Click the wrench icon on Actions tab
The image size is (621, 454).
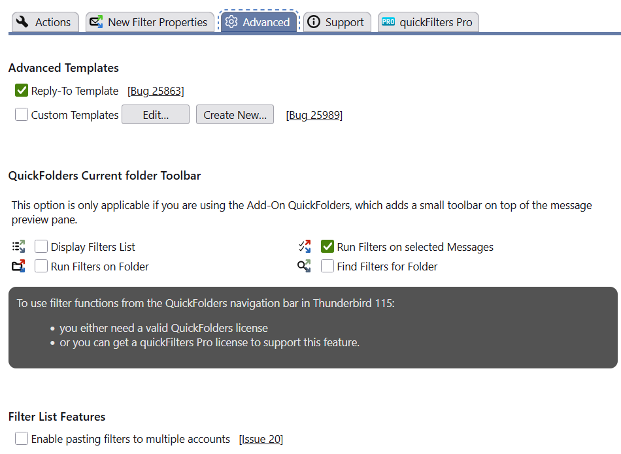pyautogui.click(x=23, y=22)
